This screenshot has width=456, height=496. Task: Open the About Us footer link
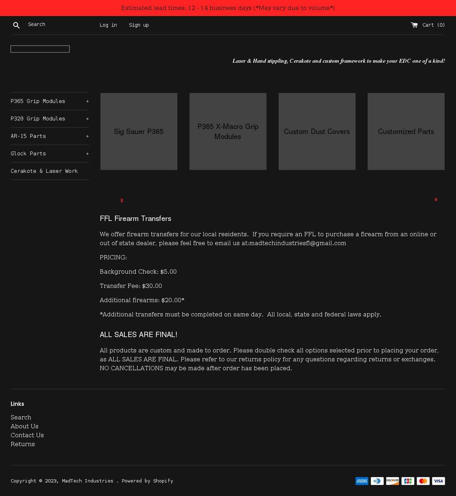point(24,426)
